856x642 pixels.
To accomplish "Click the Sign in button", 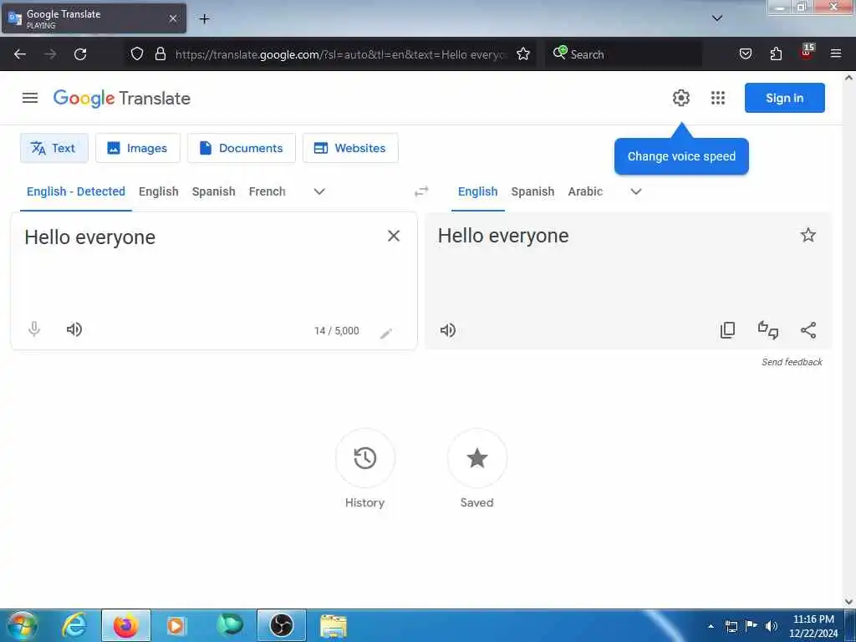I will [x=784, y=98].
